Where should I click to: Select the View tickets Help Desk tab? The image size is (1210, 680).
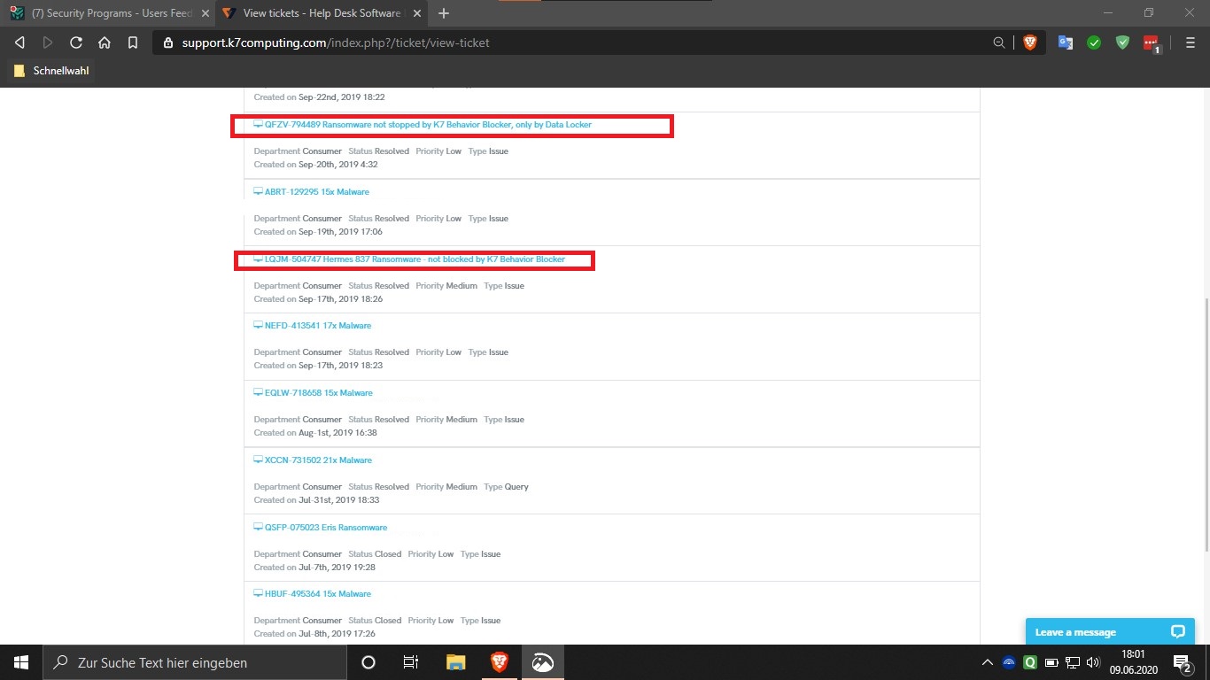(322, 13)
